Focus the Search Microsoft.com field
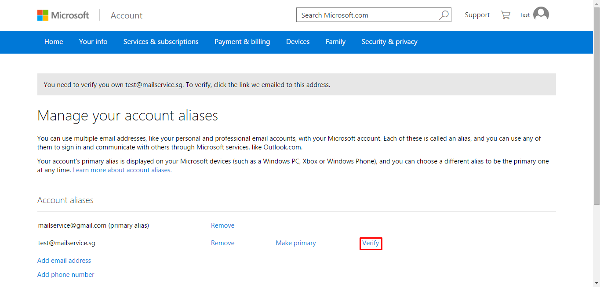600x287 pixels. click(x=374, y=15)
